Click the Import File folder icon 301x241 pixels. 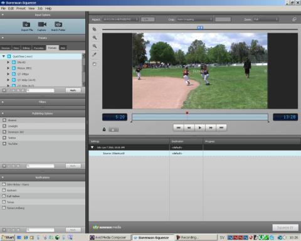(26, 24)
